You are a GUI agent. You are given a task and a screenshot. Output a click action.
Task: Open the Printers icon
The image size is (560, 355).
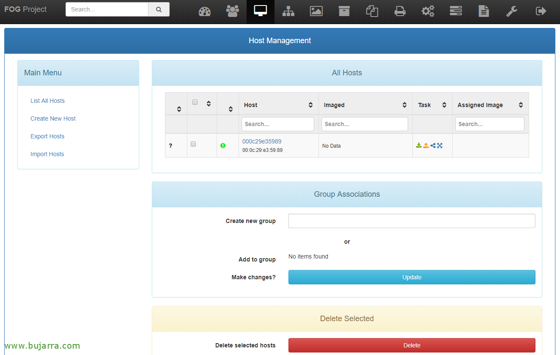click(x=400, y=11)
